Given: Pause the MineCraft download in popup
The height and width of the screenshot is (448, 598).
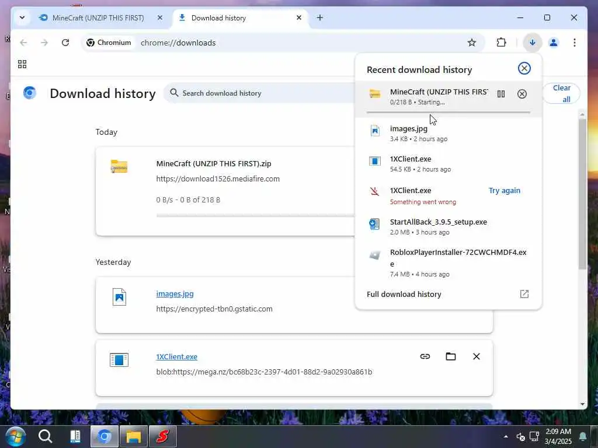Looking at the screenshot, I should [501, 94].
